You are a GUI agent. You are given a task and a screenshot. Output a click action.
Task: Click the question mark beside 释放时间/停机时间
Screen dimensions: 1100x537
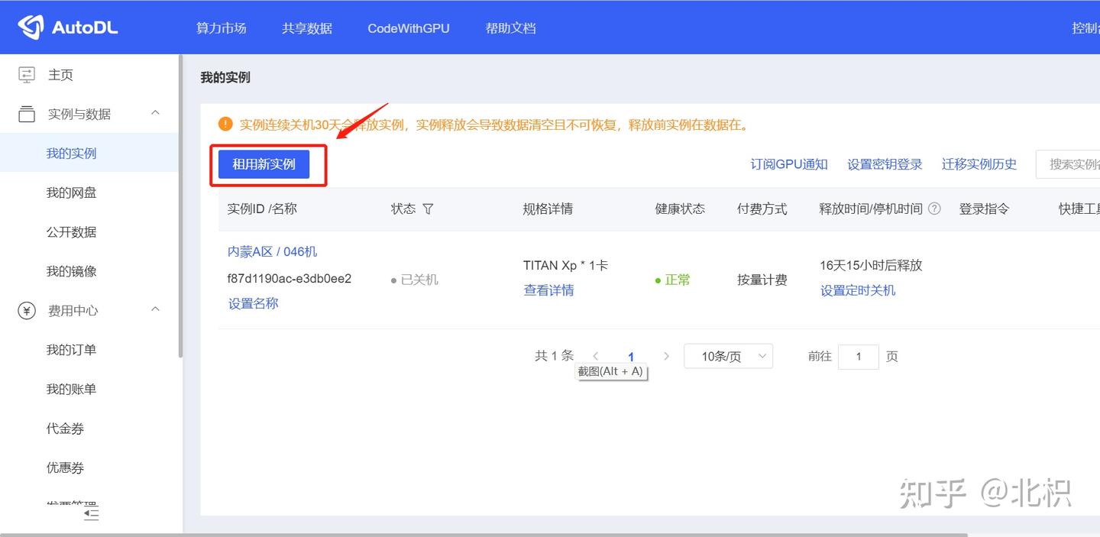[x=933, y=209]
